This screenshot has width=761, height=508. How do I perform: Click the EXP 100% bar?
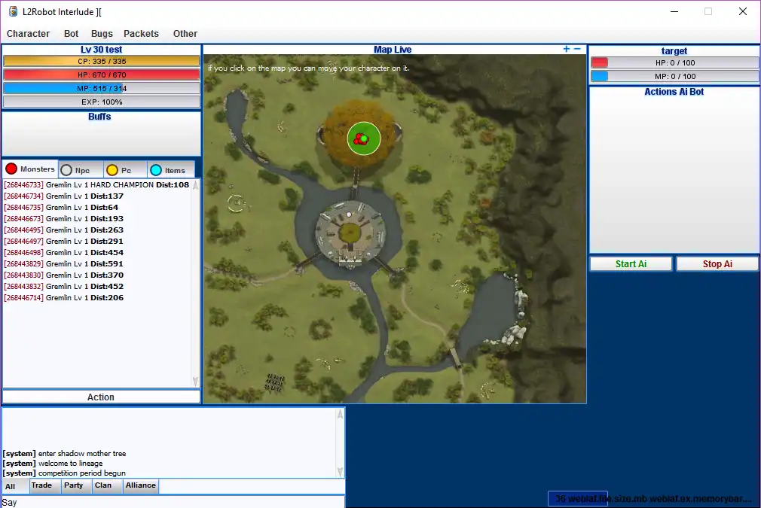102,102
